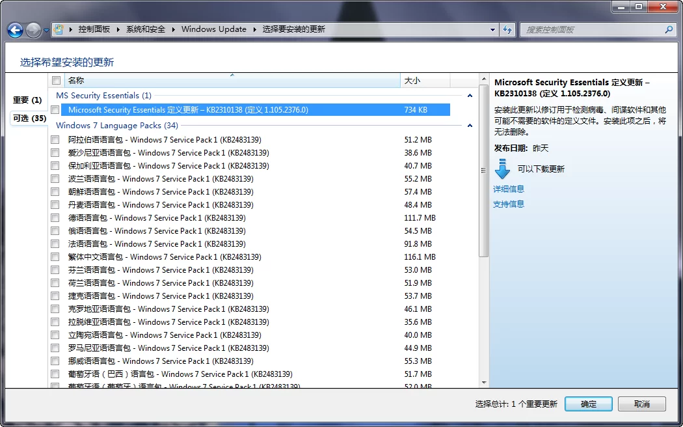Check the 克罗地亚语语言包 checkbox
The image size is (683, 427).
coord(55,309)
